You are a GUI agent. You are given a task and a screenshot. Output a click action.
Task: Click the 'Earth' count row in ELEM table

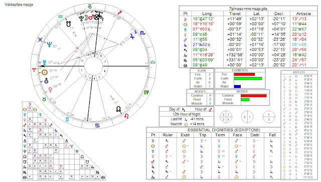[202, 78]
